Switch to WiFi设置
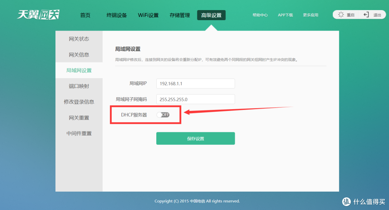The height and width of the screenshot is (210, 389). [148, 15]
